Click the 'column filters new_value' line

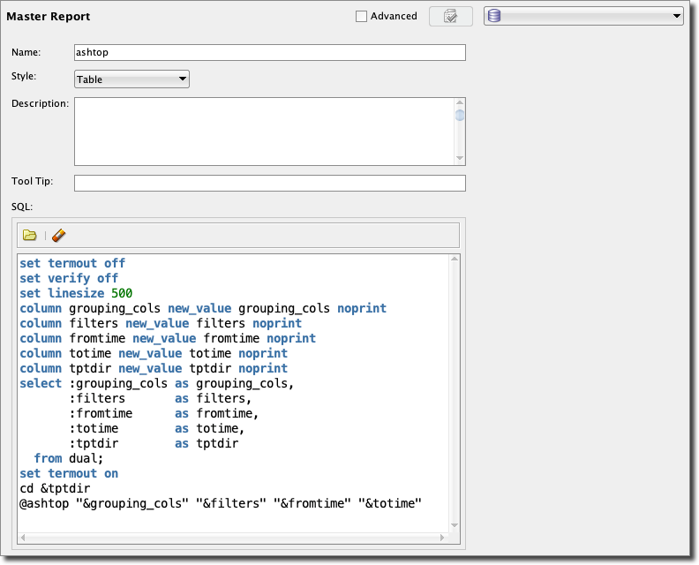[161, 323]
